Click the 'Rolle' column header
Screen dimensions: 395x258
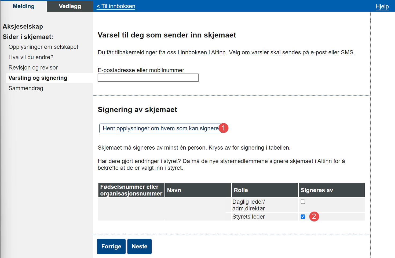click(241, 190)
